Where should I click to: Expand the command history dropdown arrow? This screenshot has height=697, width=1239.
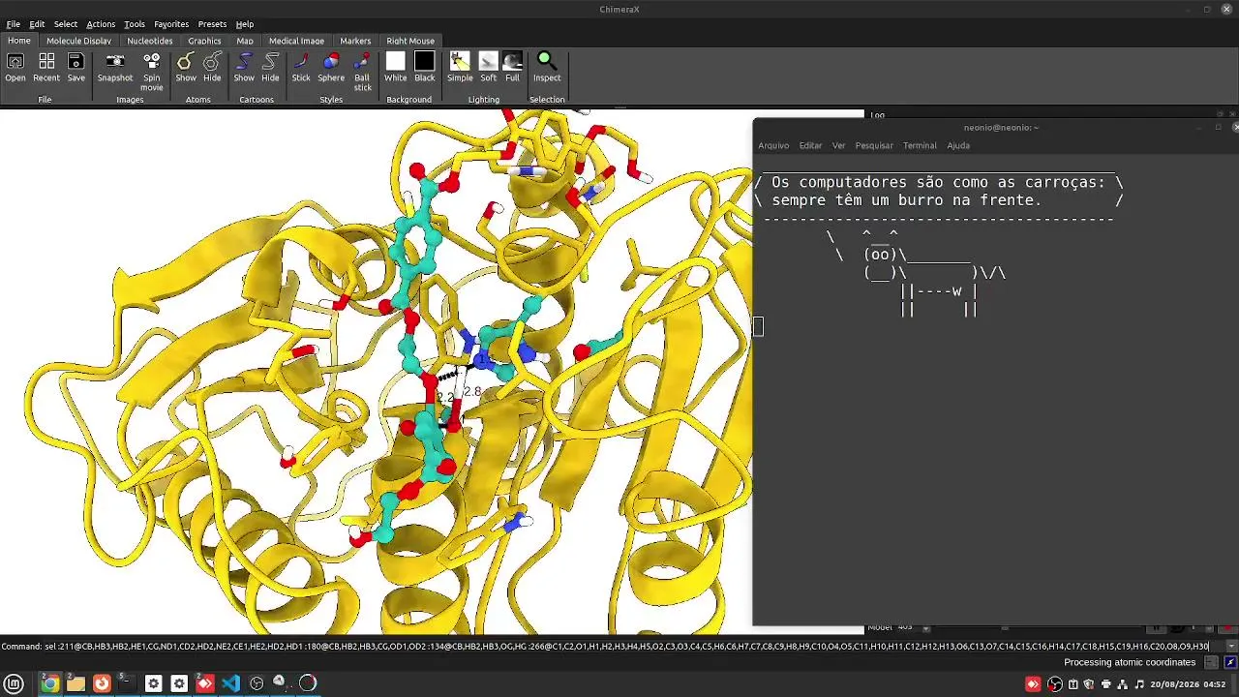pos(1231,646)
